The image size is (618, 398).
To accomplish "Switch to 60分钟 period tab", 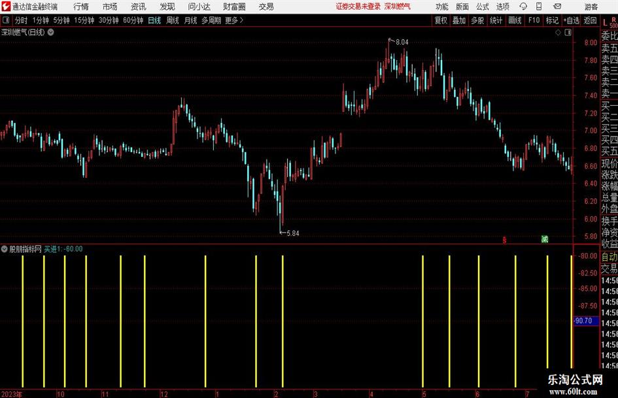I will 133,20.
